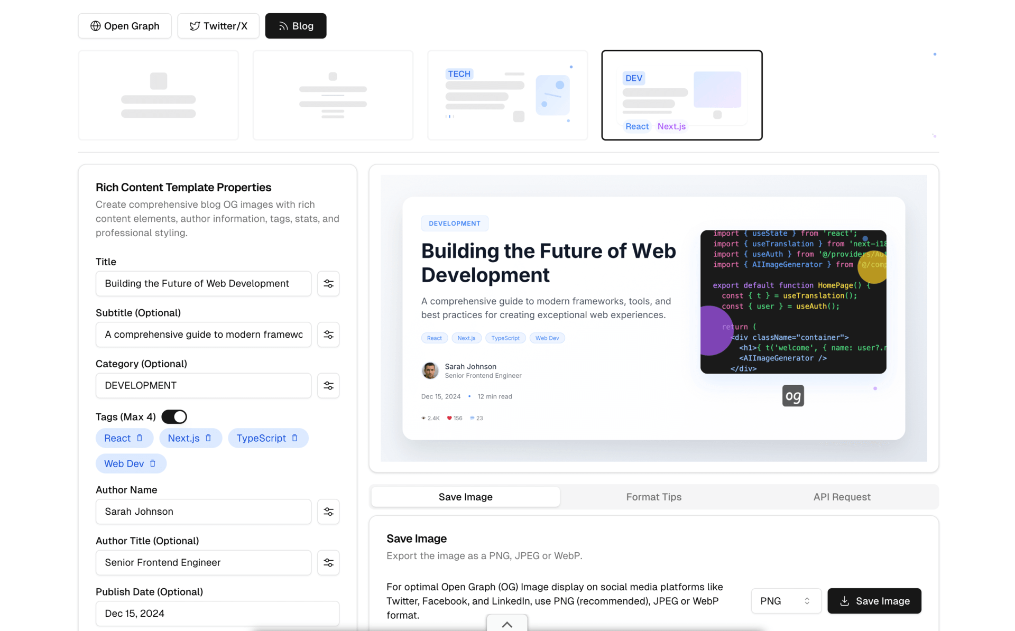
Task: Click the Web Dev tag pill in preview
Action: (x=547, y=338)
